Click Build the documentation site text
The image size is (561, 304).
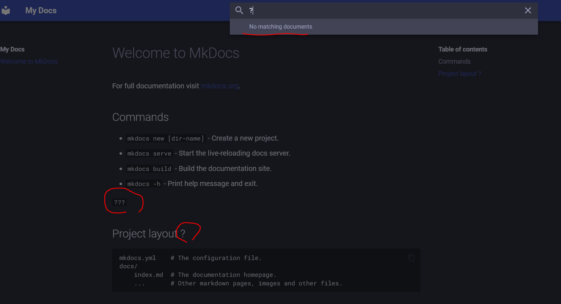coord(225,169)
